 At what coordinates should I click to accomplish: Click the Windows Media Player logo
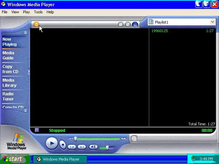[17, 141]
